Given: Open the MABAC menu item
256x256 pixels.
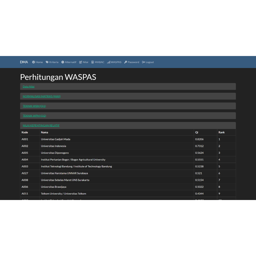Looking at the screenshot, I should [98, 62].
